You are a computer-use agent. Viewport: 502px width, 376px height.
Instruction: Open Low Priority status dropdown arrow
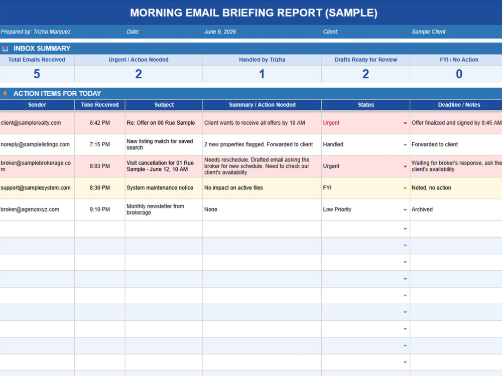click(x=405, y=210)
